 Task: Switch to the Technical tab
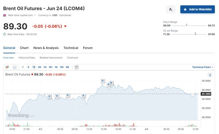(71, 48)
